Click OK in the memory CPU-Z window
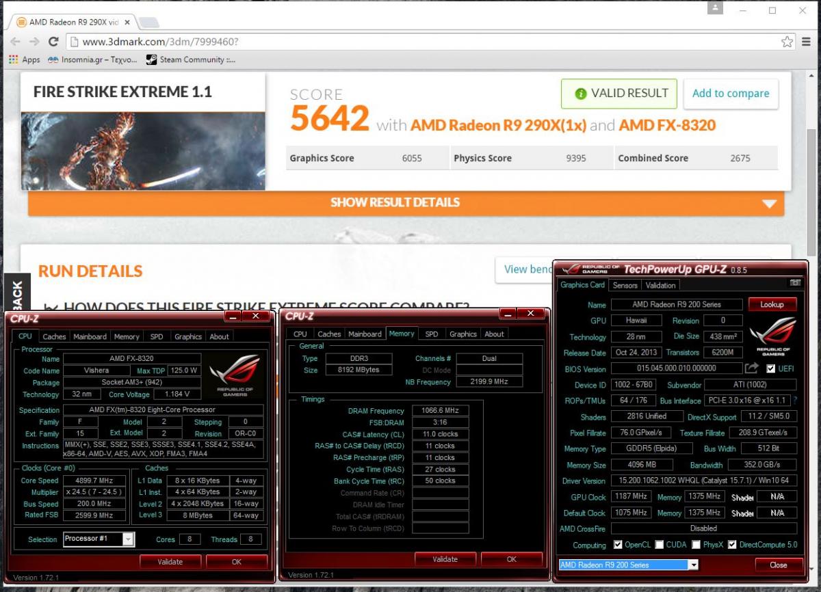821x592 pixels. [x=512, y=559]
